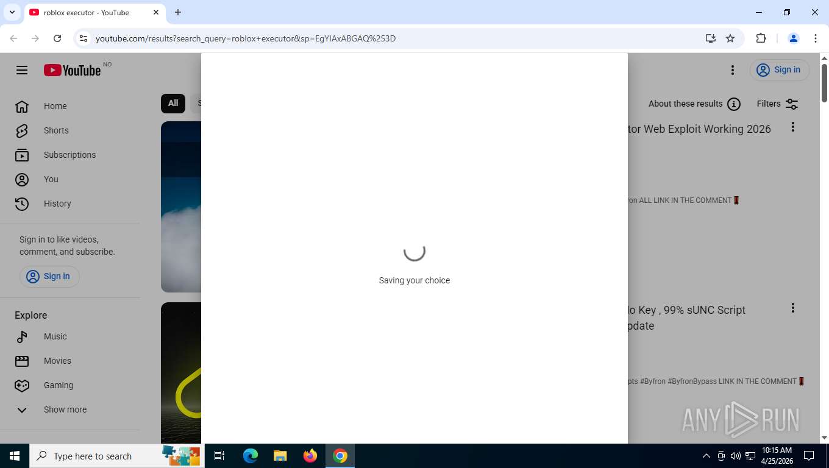Click the taskbar search box
The height and width of the screenshot is (468, 829).
pos(117,456)
